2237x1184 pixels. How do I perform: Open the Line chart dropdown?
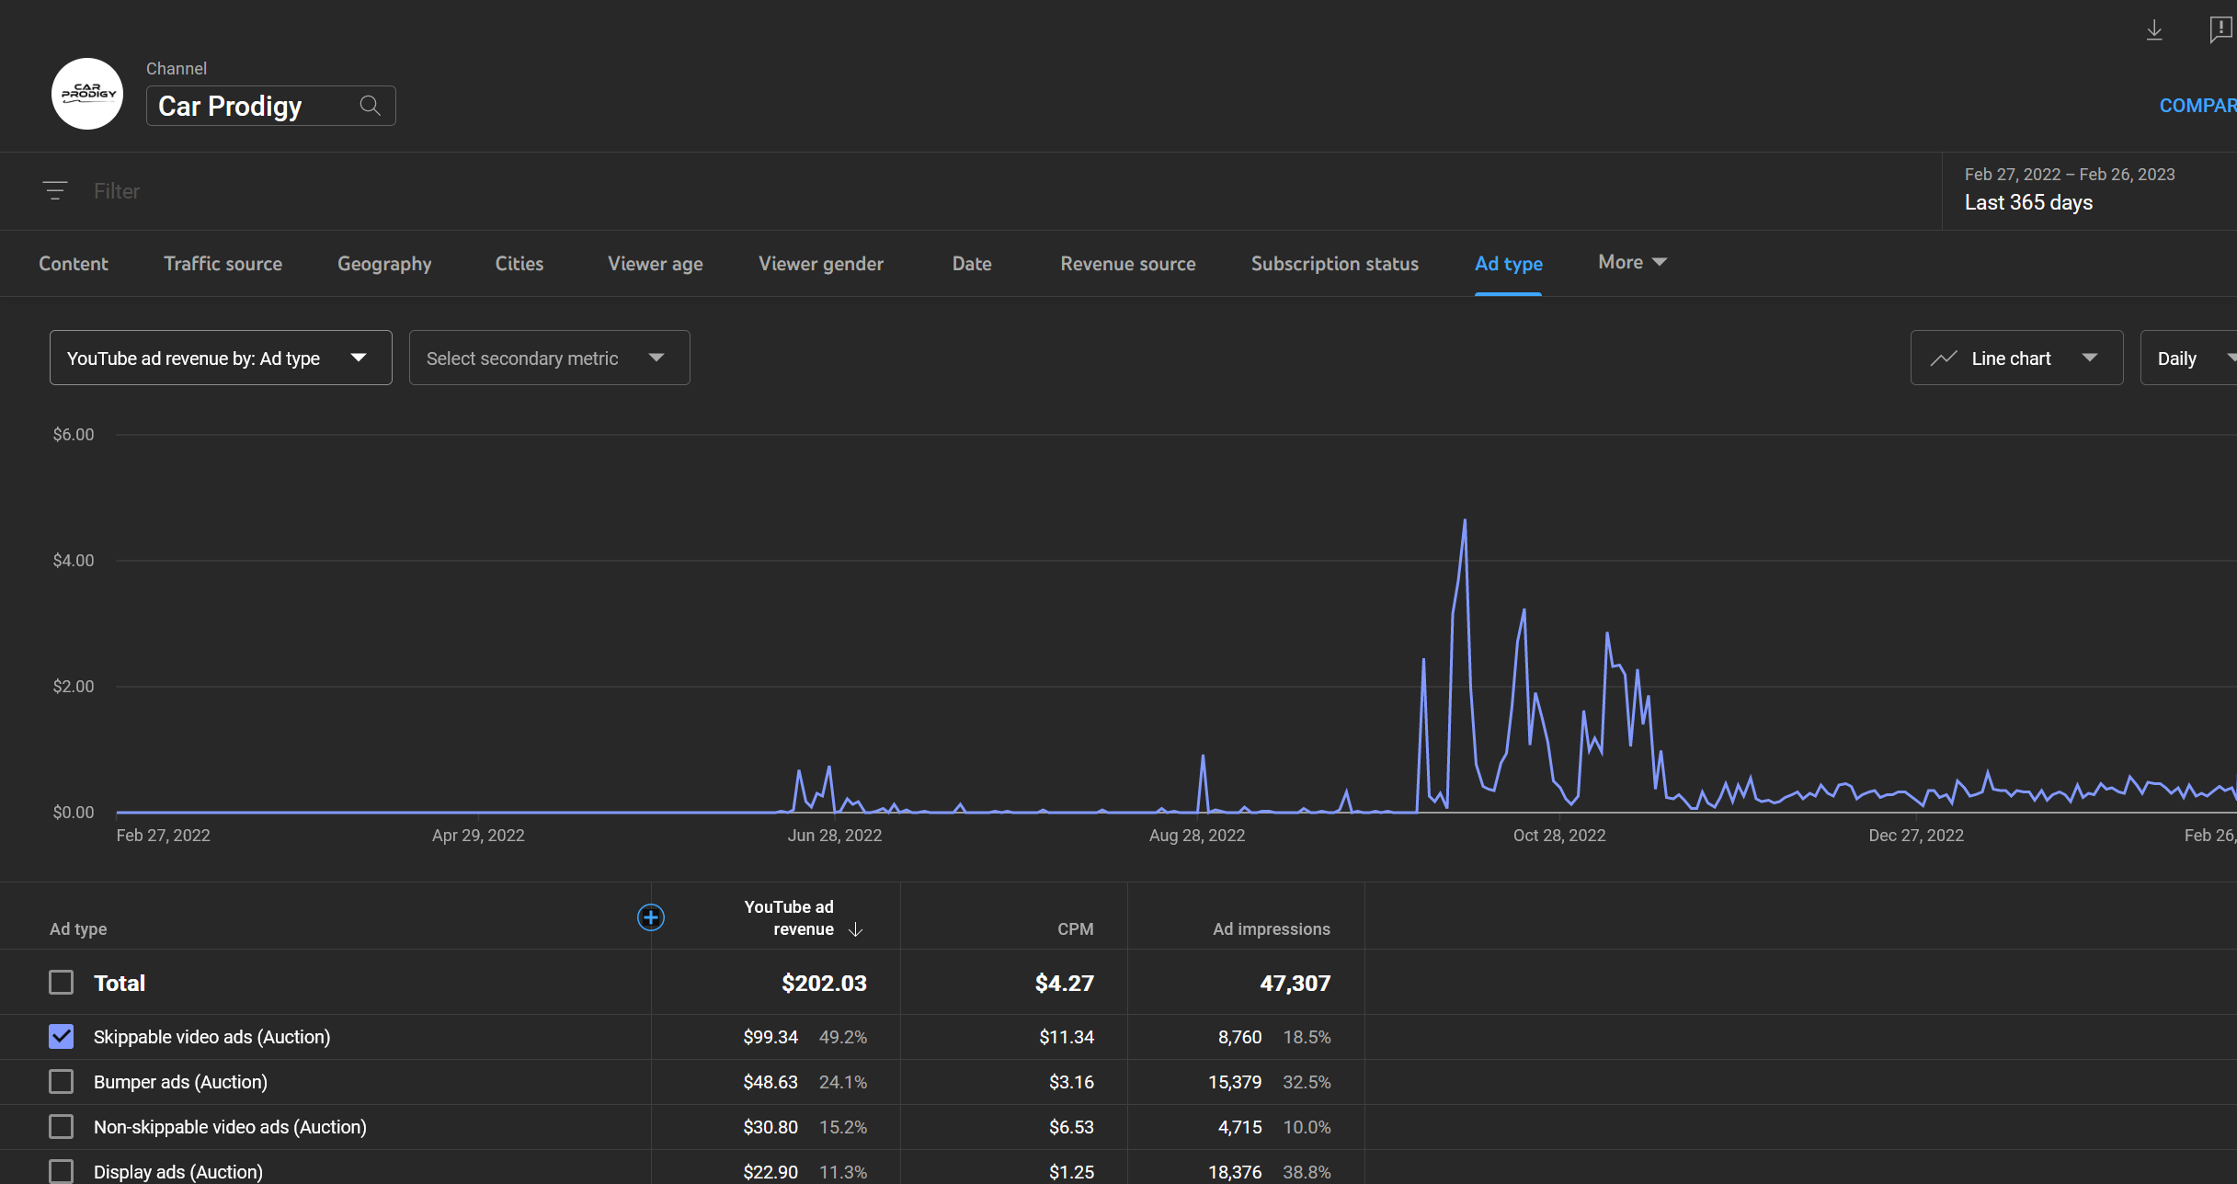2016,358
